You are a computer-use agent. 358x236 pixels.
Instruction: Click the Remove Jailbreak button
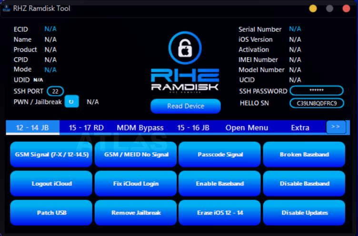click(x=136, y=213)
